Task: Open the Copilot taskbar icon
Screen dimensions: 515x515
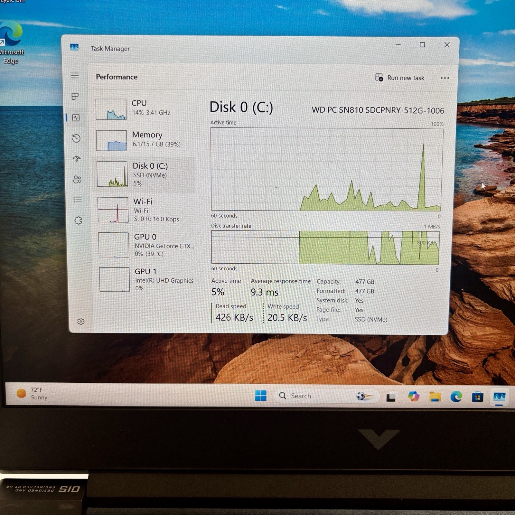Action: (x=413, y=396)
